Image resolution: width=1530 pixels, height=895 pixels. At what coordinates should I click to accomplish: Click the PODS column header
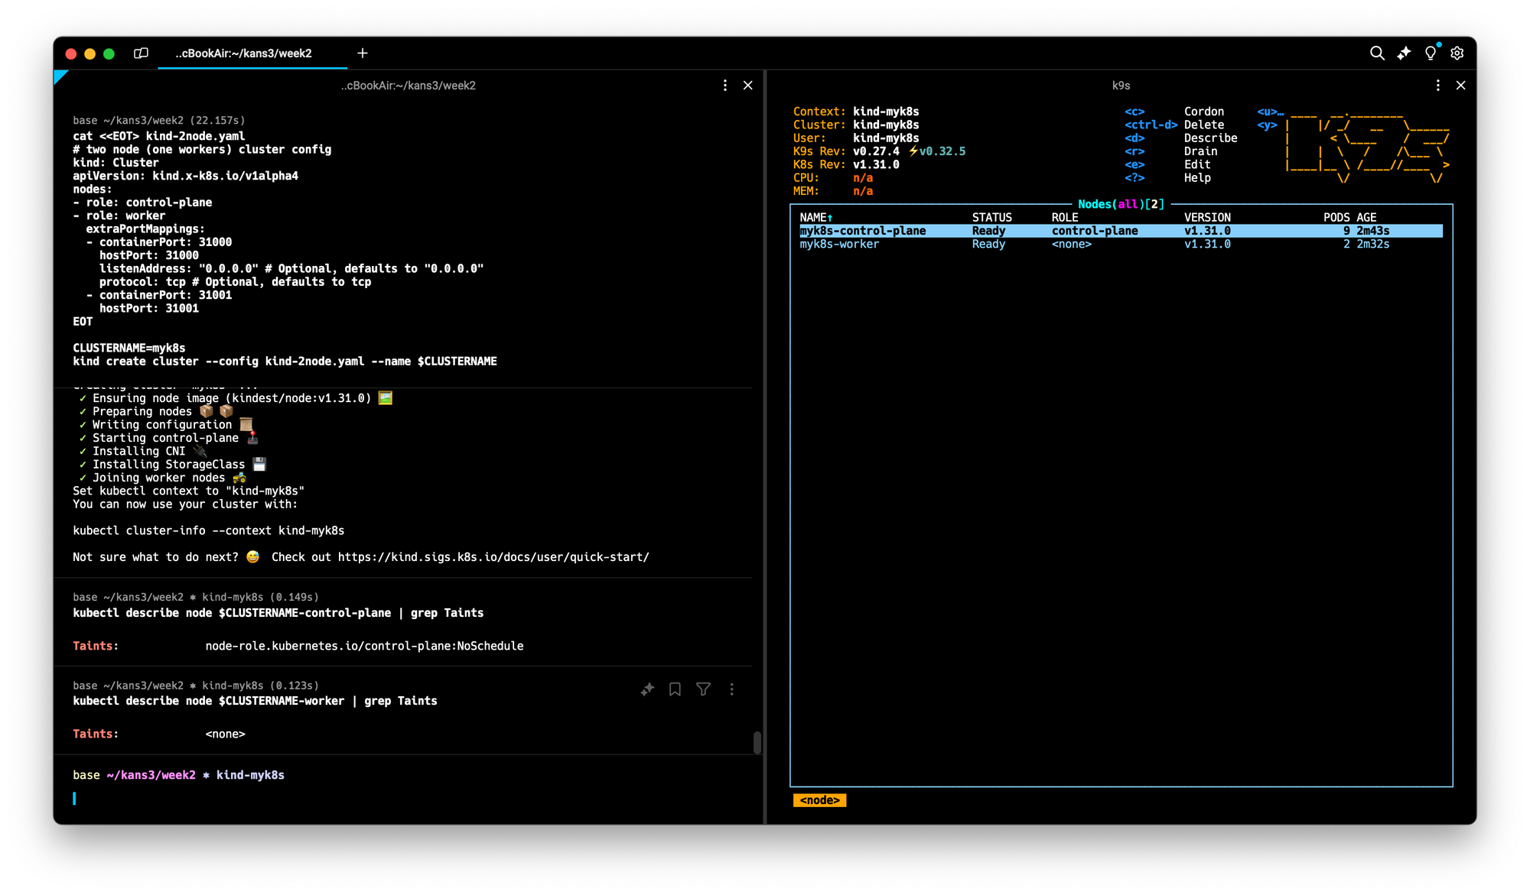pos(1336,218)
